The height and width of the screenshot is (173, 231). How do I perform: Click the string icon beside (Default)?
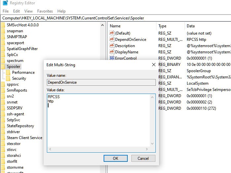pyautogui.click(x=112, y=33)
